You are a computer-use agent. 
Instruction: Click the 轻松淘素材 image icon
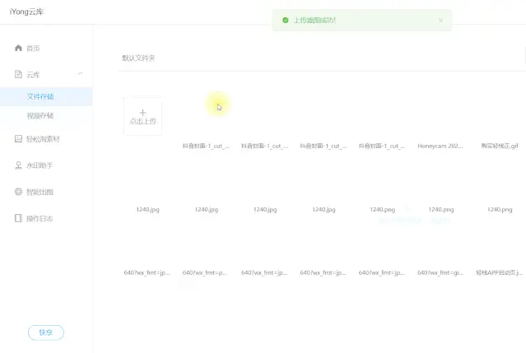pyautogui.click(x=18, y=139)
